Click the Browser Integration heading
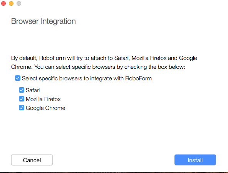This screenshot has width=228, height=173. point(44,21)
